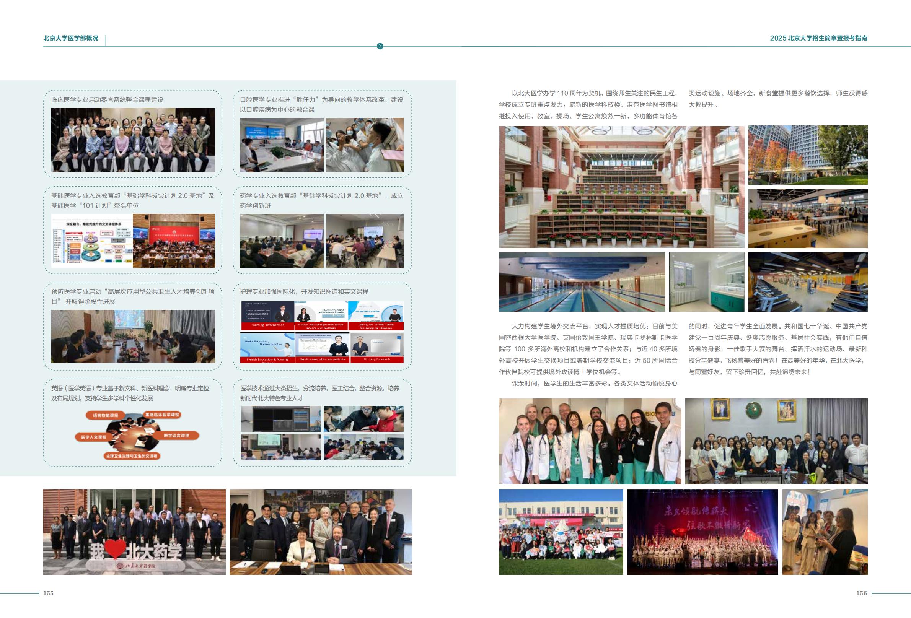
Task: Click the 医学人文课程 orange label
Action: click(93, 437)
